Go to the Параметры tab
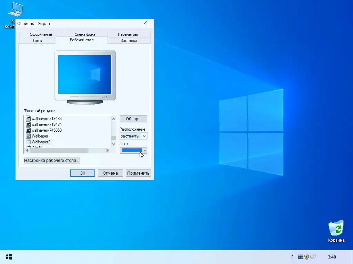353x264 pixels. 128,34
